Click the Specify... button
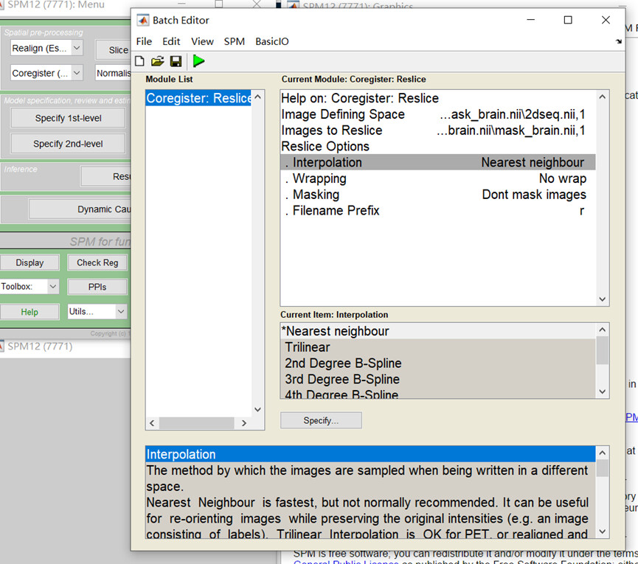Viewport: 638px width, 564px height. coord(321,420)
